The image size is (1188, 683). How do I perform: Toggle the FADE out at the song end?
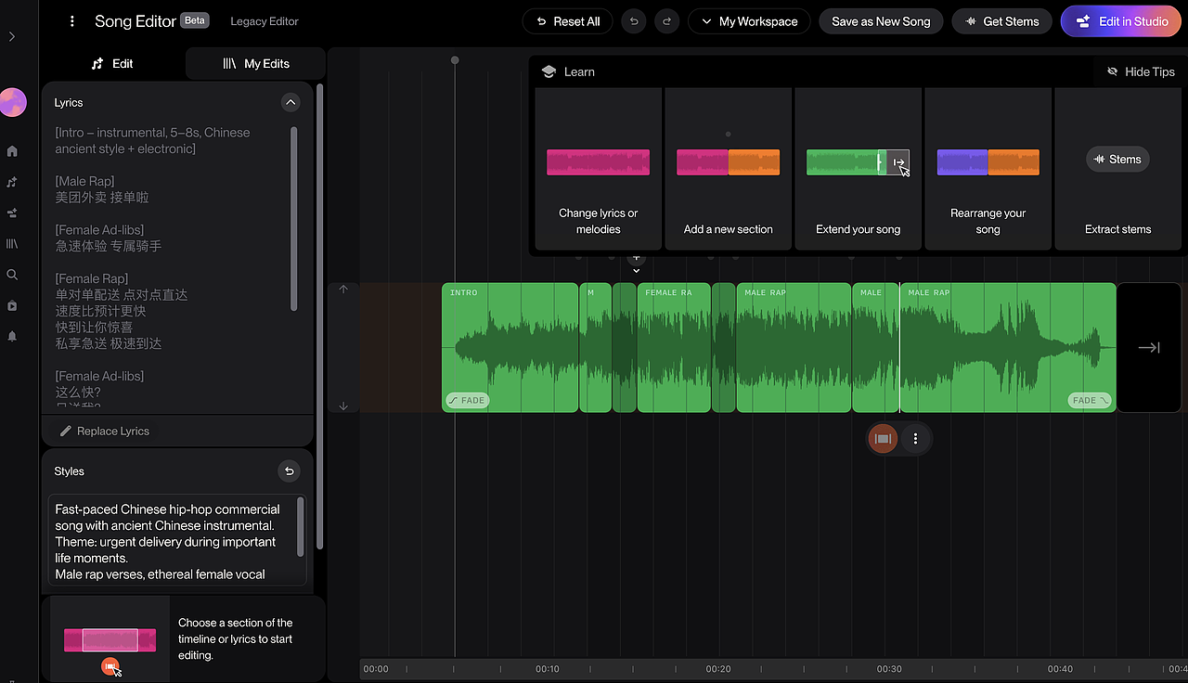tap(1090, 401)
